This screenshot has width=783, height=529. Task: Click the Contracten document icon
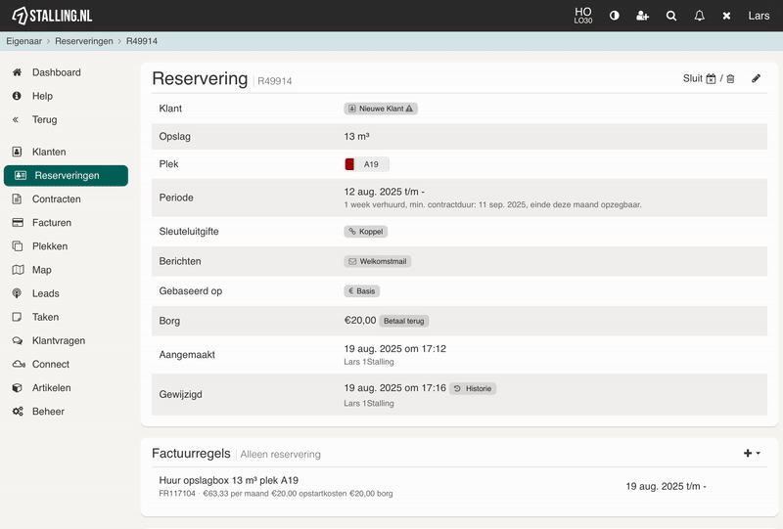coord(17,199)
